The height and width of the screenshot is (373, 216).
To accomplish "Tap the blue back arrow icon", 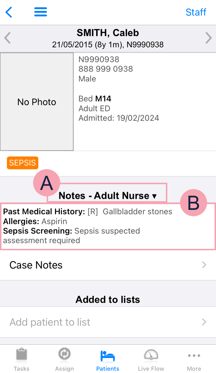I will [x=9, y=12].
